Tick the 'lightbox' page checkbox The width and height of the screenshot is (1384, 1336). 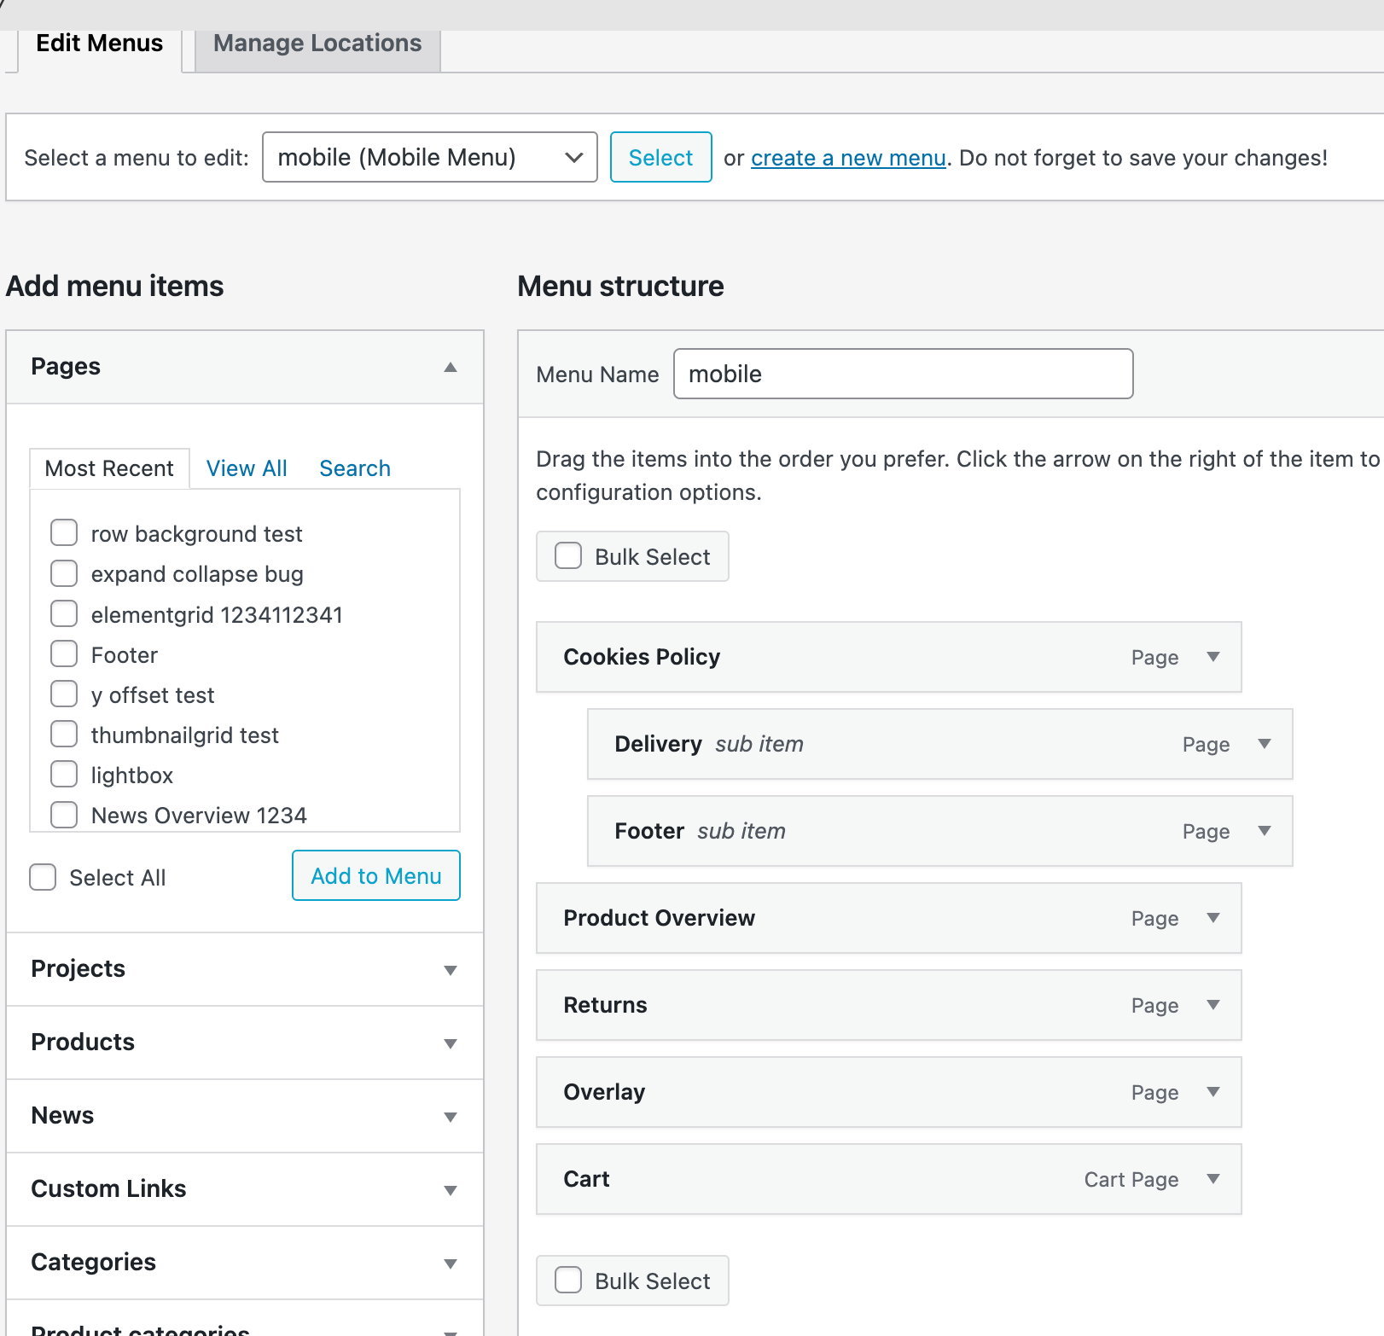coord(64,775)
